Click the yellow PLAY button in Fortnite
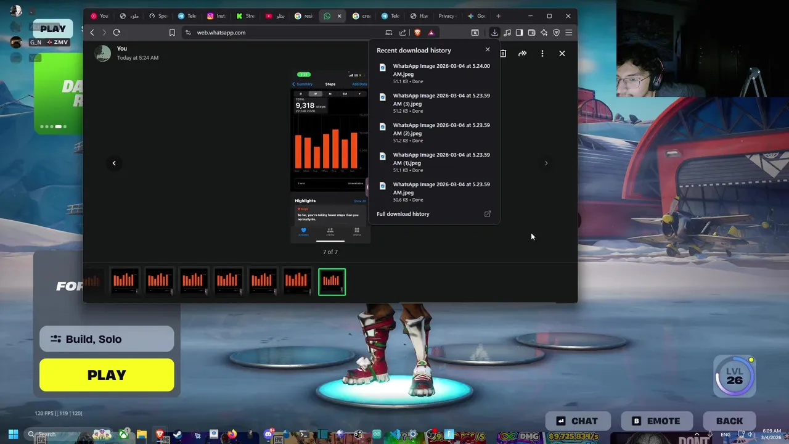This screenshot has height=444, width=789. point(107,375)
